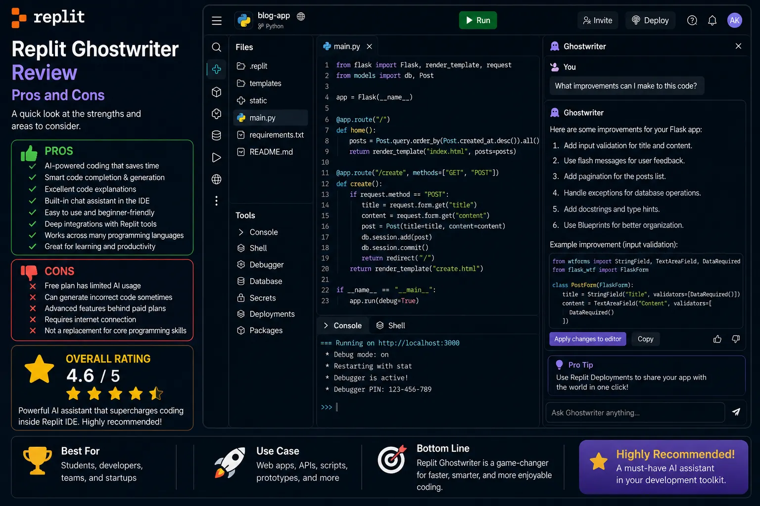Send the Ghostwriter message with arrow icon
This screenshot has width=760, height=506.
(x=736, y=412)
